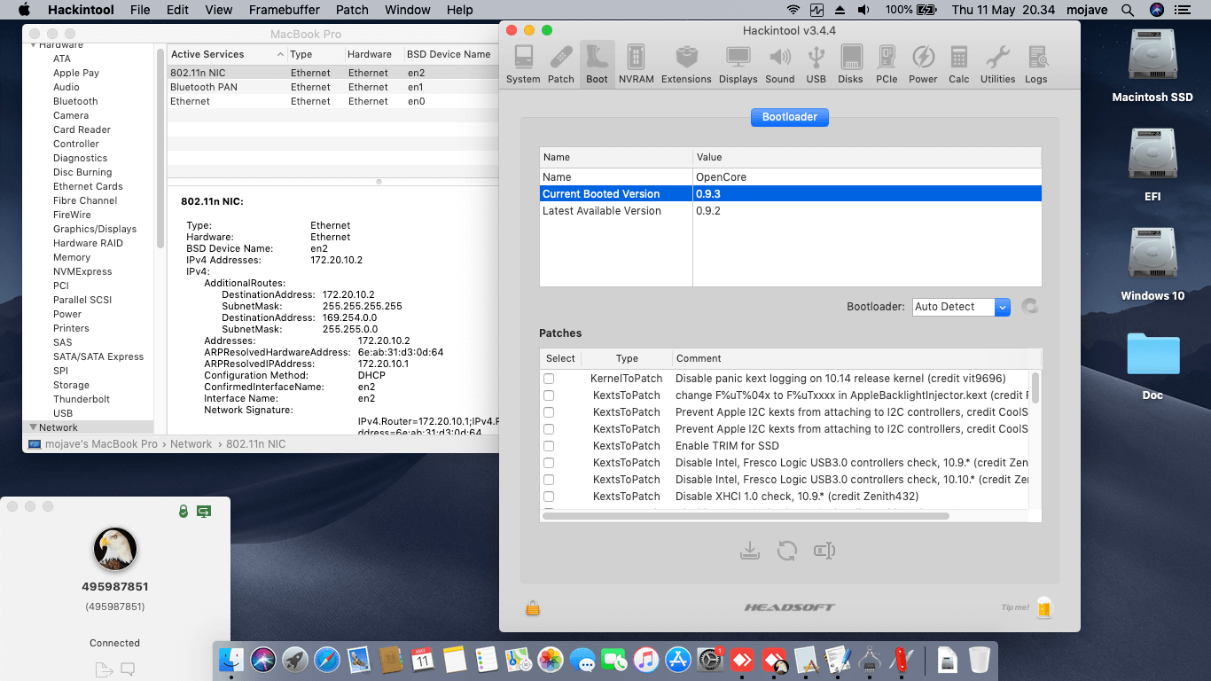This screenshot has width=1211, height=681.
Task: Click mojave's MacBook Pro in the path bar
Action: pyautogui.click(x=101, y=444)
